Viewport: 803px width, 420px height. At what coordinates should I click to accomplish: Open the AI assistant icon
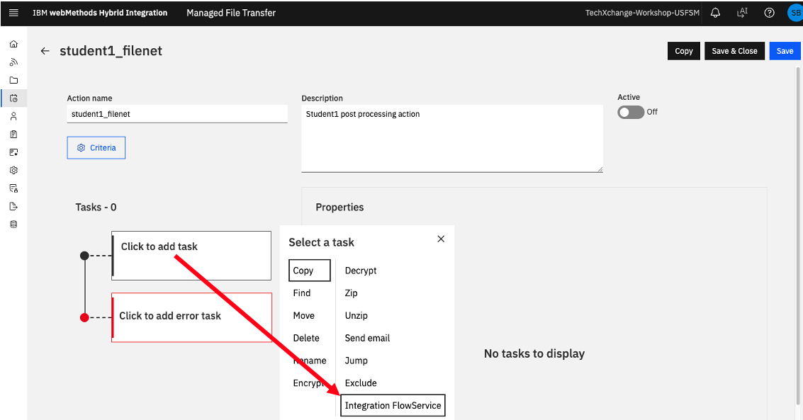tap(742, 13)
